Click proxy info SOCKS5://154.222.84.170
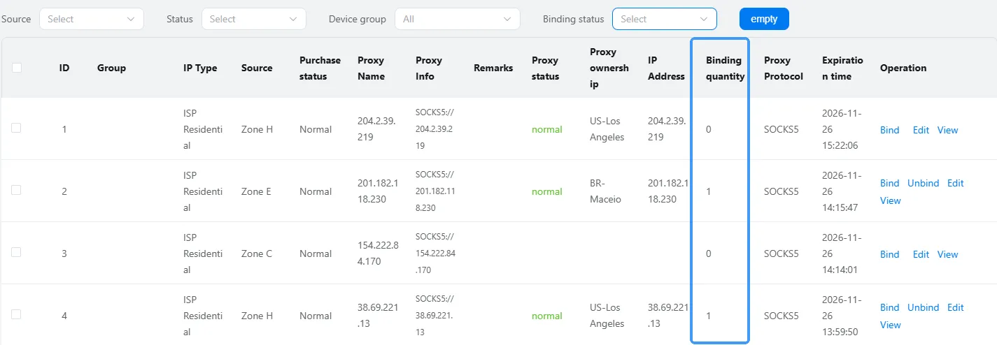Viewport: 997px width, 345px height. click(435, 254)
